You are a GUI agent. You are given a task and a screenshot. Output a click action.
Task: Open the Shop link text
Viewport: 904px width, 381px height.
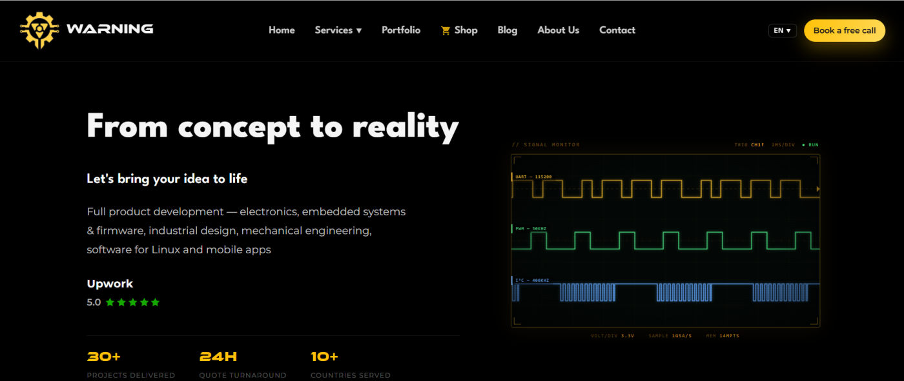(x=466, y=30)
